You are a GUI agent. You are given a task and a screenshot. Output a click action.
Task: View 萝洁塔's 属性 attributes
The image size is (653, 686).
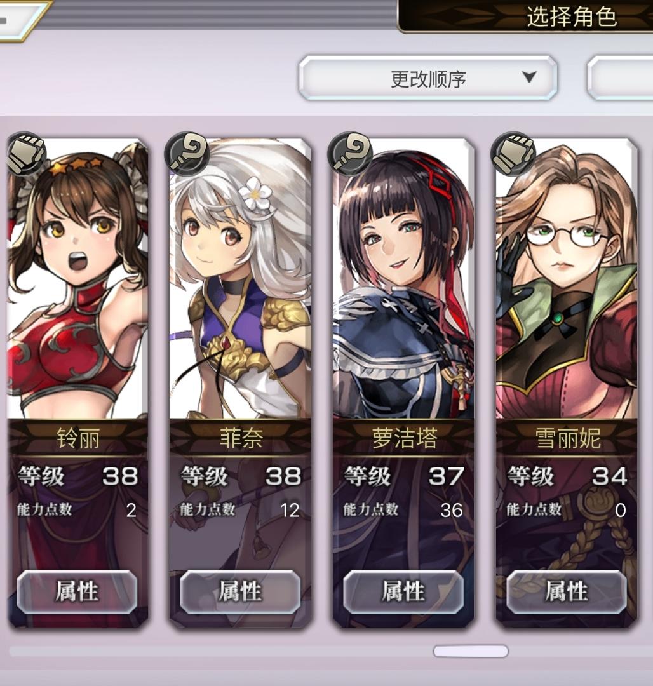(x=403, y=591)
